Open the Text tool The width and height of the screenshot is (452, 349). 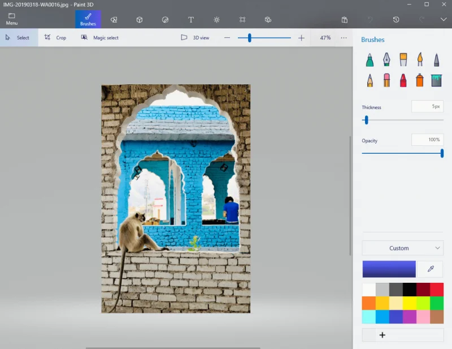tap(190, 19)
